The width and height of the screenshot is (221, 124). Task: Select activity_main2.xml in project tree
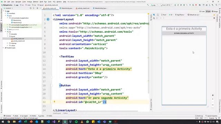(19, 41)
